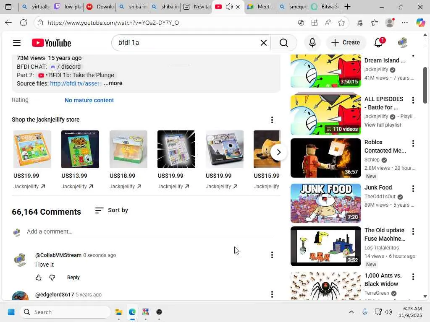Open options for ALL EPISODES playlist
Viewport: 430px width, 322px height.
click(x=413, y=100)
